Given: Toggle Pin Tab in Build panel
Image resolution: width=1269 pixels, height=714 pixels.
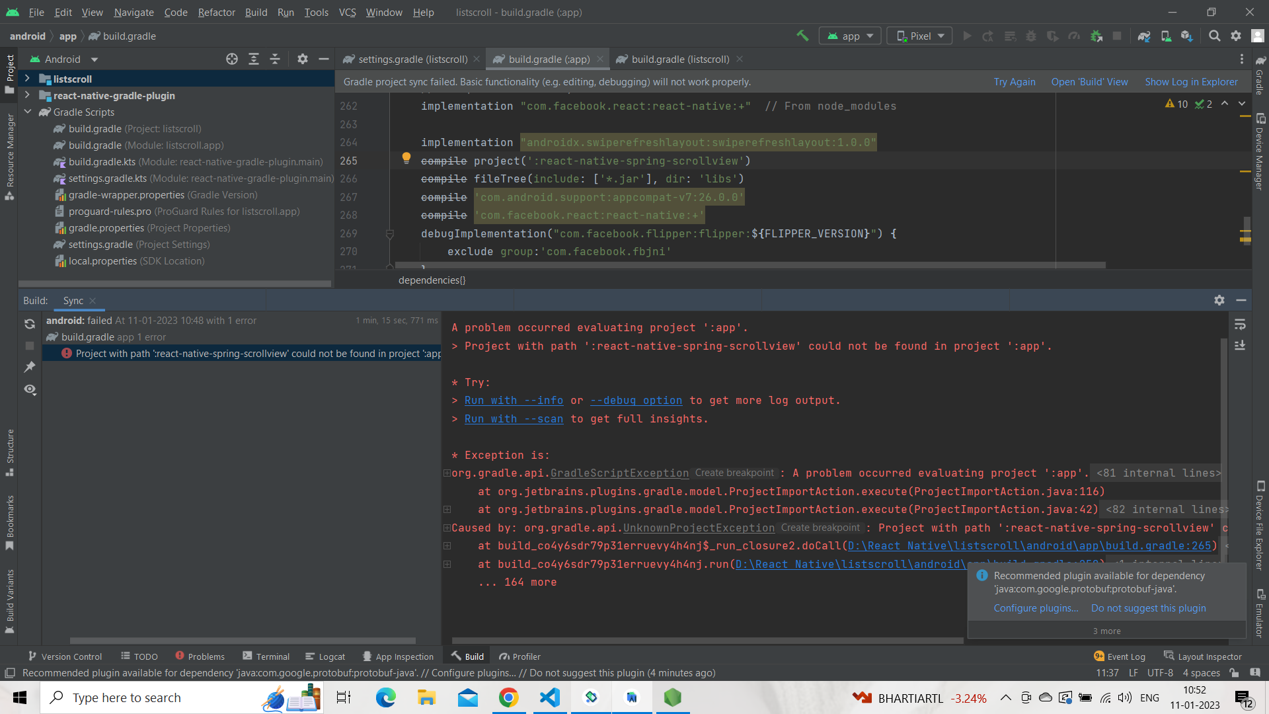Looking at the screenshot, I should (30, 367).
